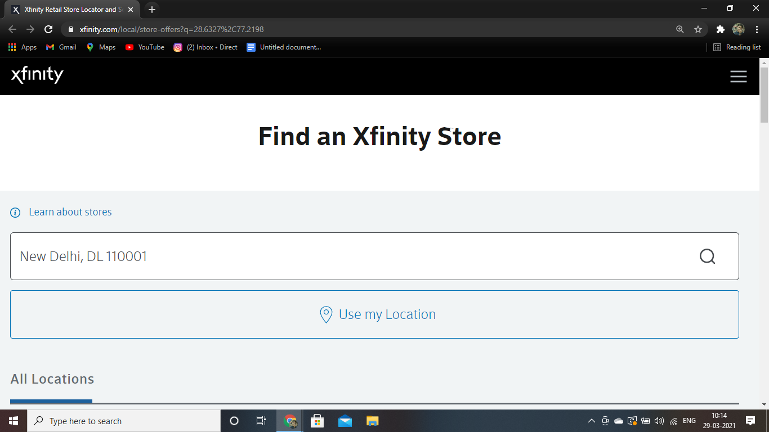Open the Mail app from the taskbar

coord(345,421)
